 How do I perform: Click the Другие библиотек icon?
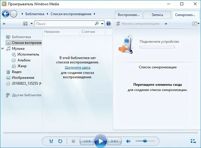click(x=8, y=95)
